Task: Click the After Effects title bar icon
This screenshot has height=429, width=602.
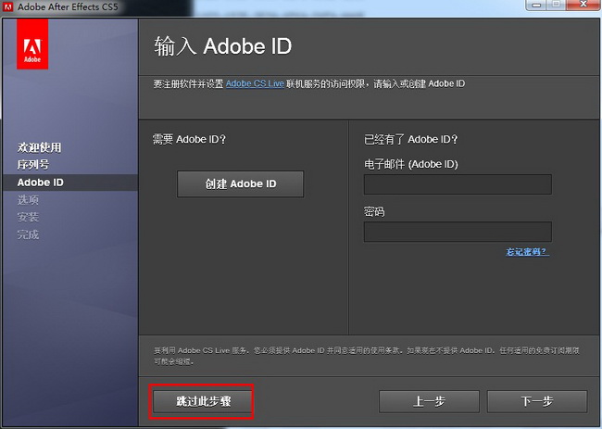Action: click(x=7, y=6)
